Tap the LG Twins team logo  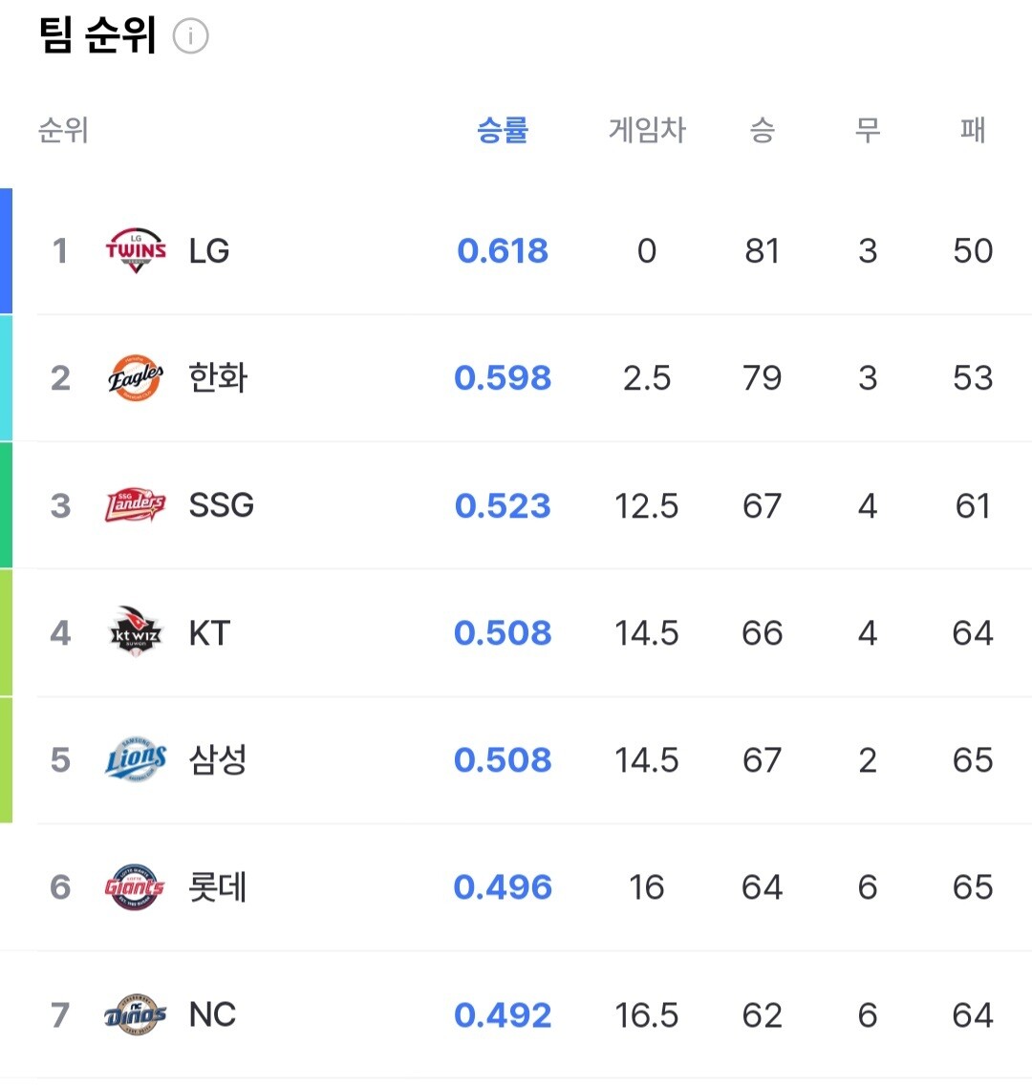tap(136, 251)
